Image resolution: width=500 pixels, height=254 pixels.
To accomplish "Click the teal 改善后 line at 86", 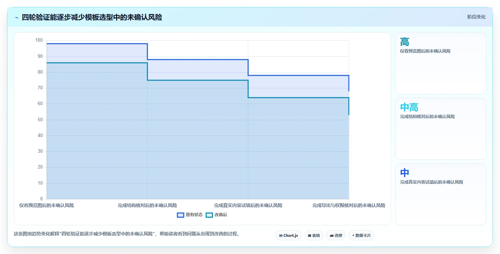I will (97, 63).
